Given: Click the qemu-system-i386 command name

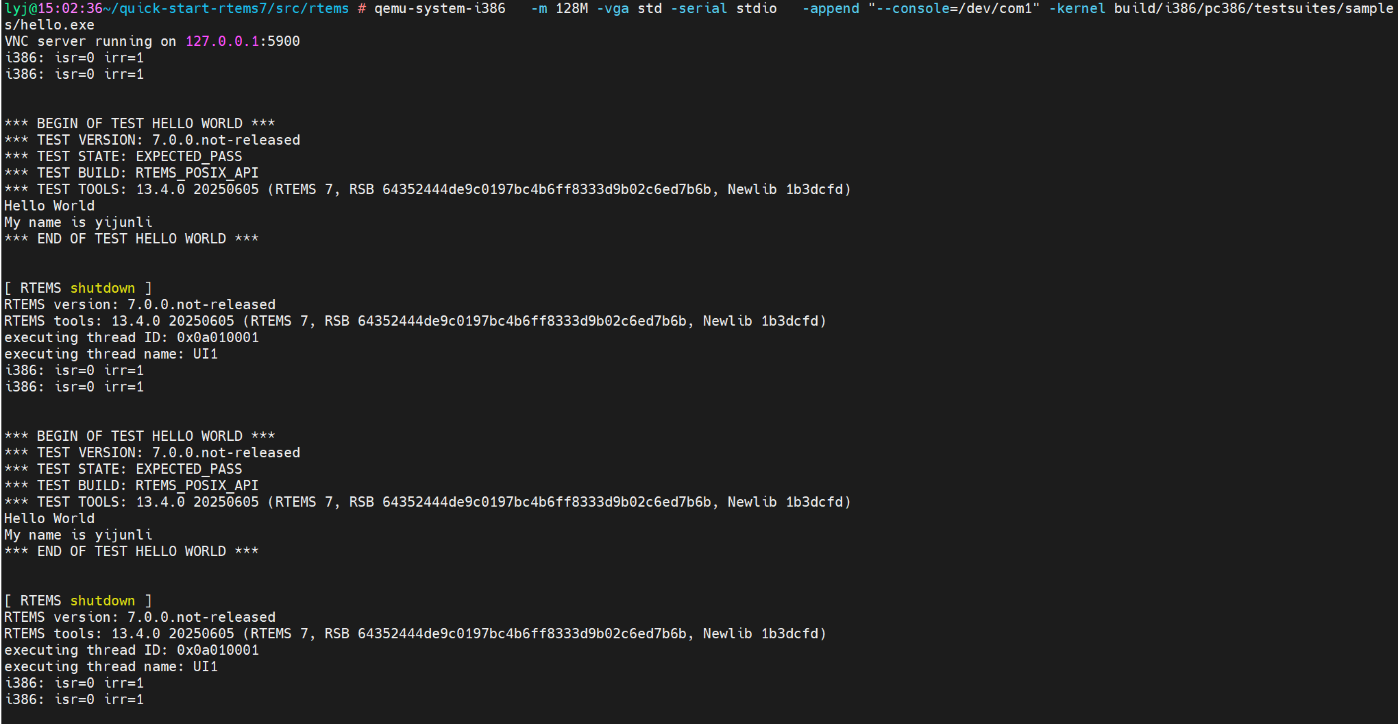Looking at the screenshot, I should (x=439, y=8).
